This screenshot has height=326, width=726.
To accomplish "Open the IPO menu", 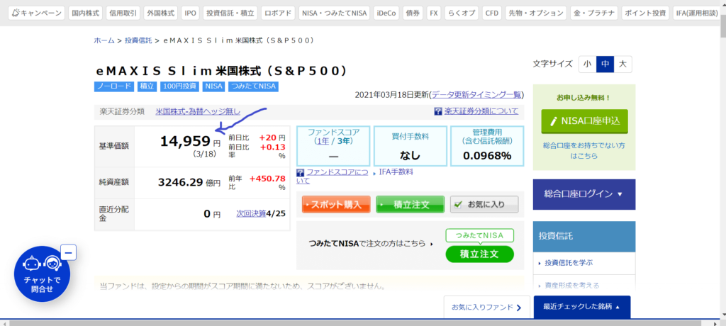I will pyautogui.click(x=190, y=13).
